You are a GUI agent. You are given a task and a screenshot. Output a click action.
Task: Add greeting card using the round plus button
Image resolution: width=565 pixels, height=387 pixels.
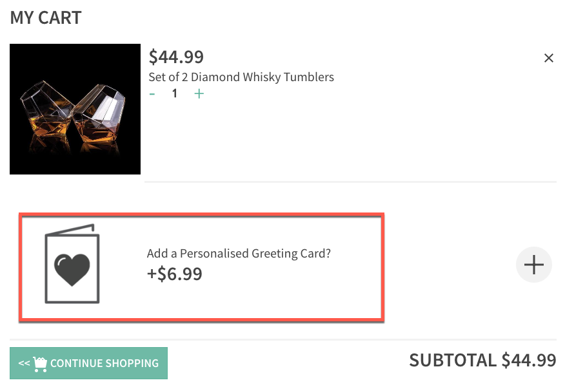[x=533, y=265]
